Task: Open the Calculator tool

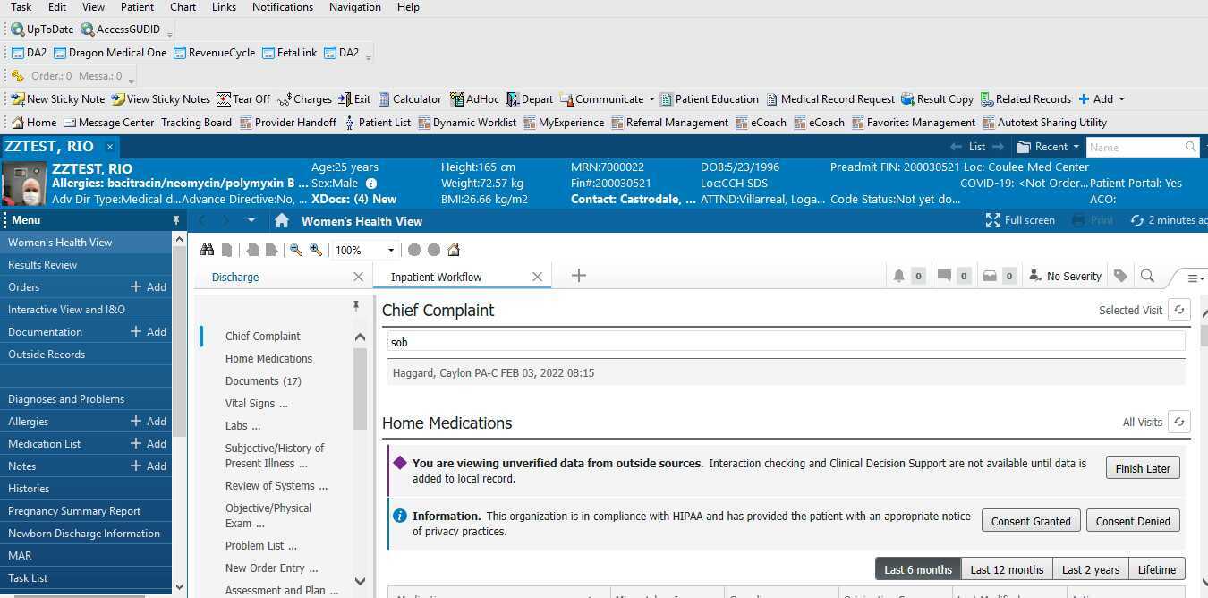Action: click(x=410, y=99)
